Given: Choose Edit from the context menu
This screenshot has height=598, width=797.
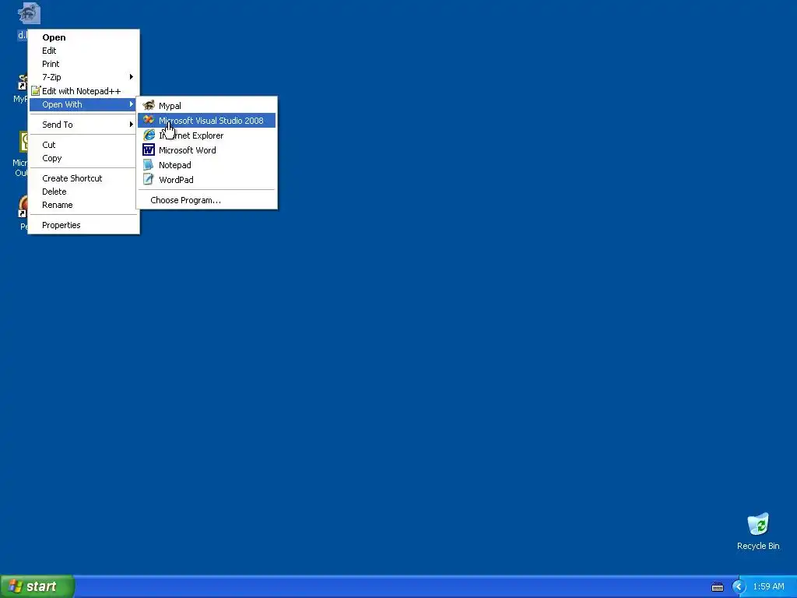Looking at the screenshot, I should tap(83, 51).
